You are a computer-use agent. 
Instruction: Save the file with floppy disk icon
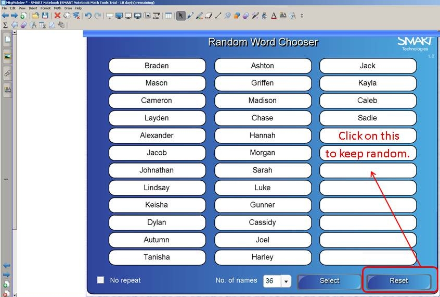click(45, 16)
